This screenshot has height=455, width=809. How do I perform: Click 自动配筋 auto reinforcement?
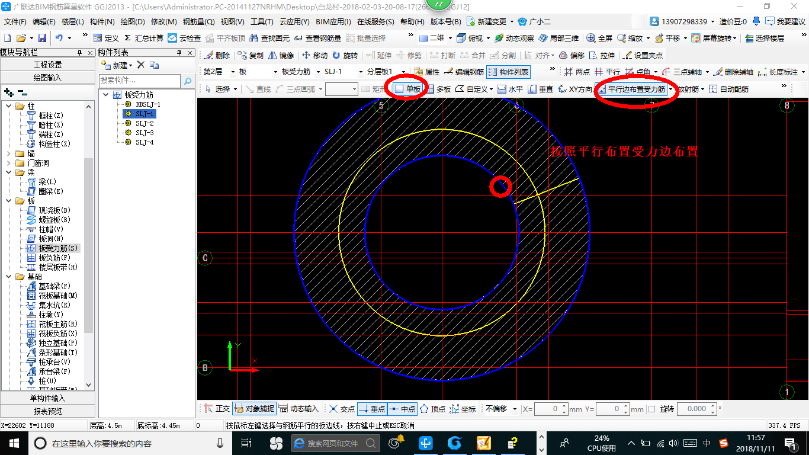point(728,89)
